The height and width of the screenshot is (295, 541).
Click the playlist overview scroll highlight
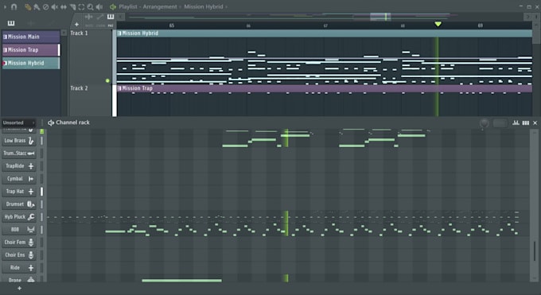pyautogui.click(x=380, y=16)
